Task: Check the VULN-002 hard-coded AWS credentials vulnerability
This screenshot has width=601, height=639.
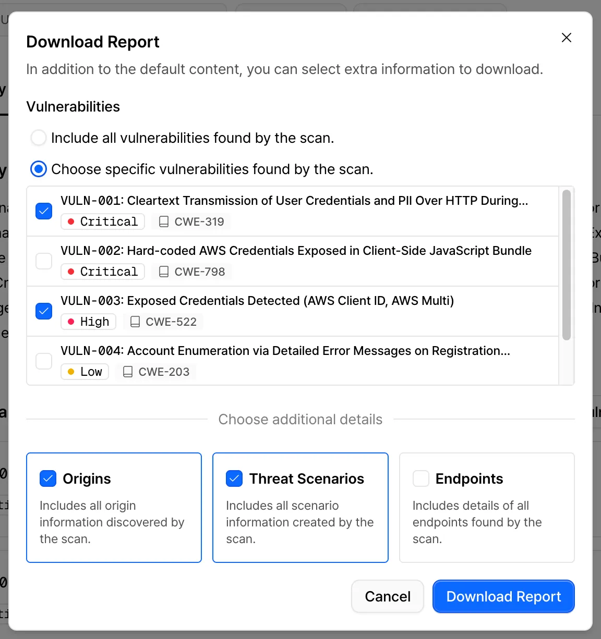Action: pos(43,261)
